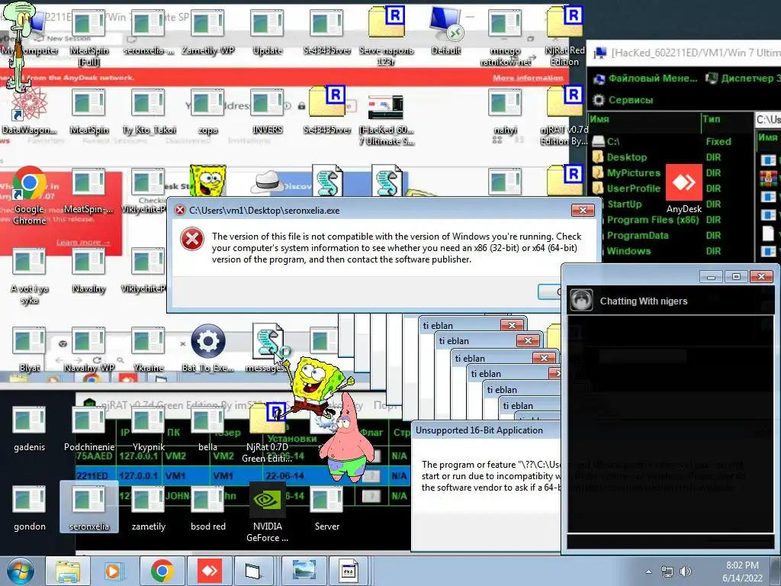Open the Диспетчер tab in hacked window

[x=743, y=79]
